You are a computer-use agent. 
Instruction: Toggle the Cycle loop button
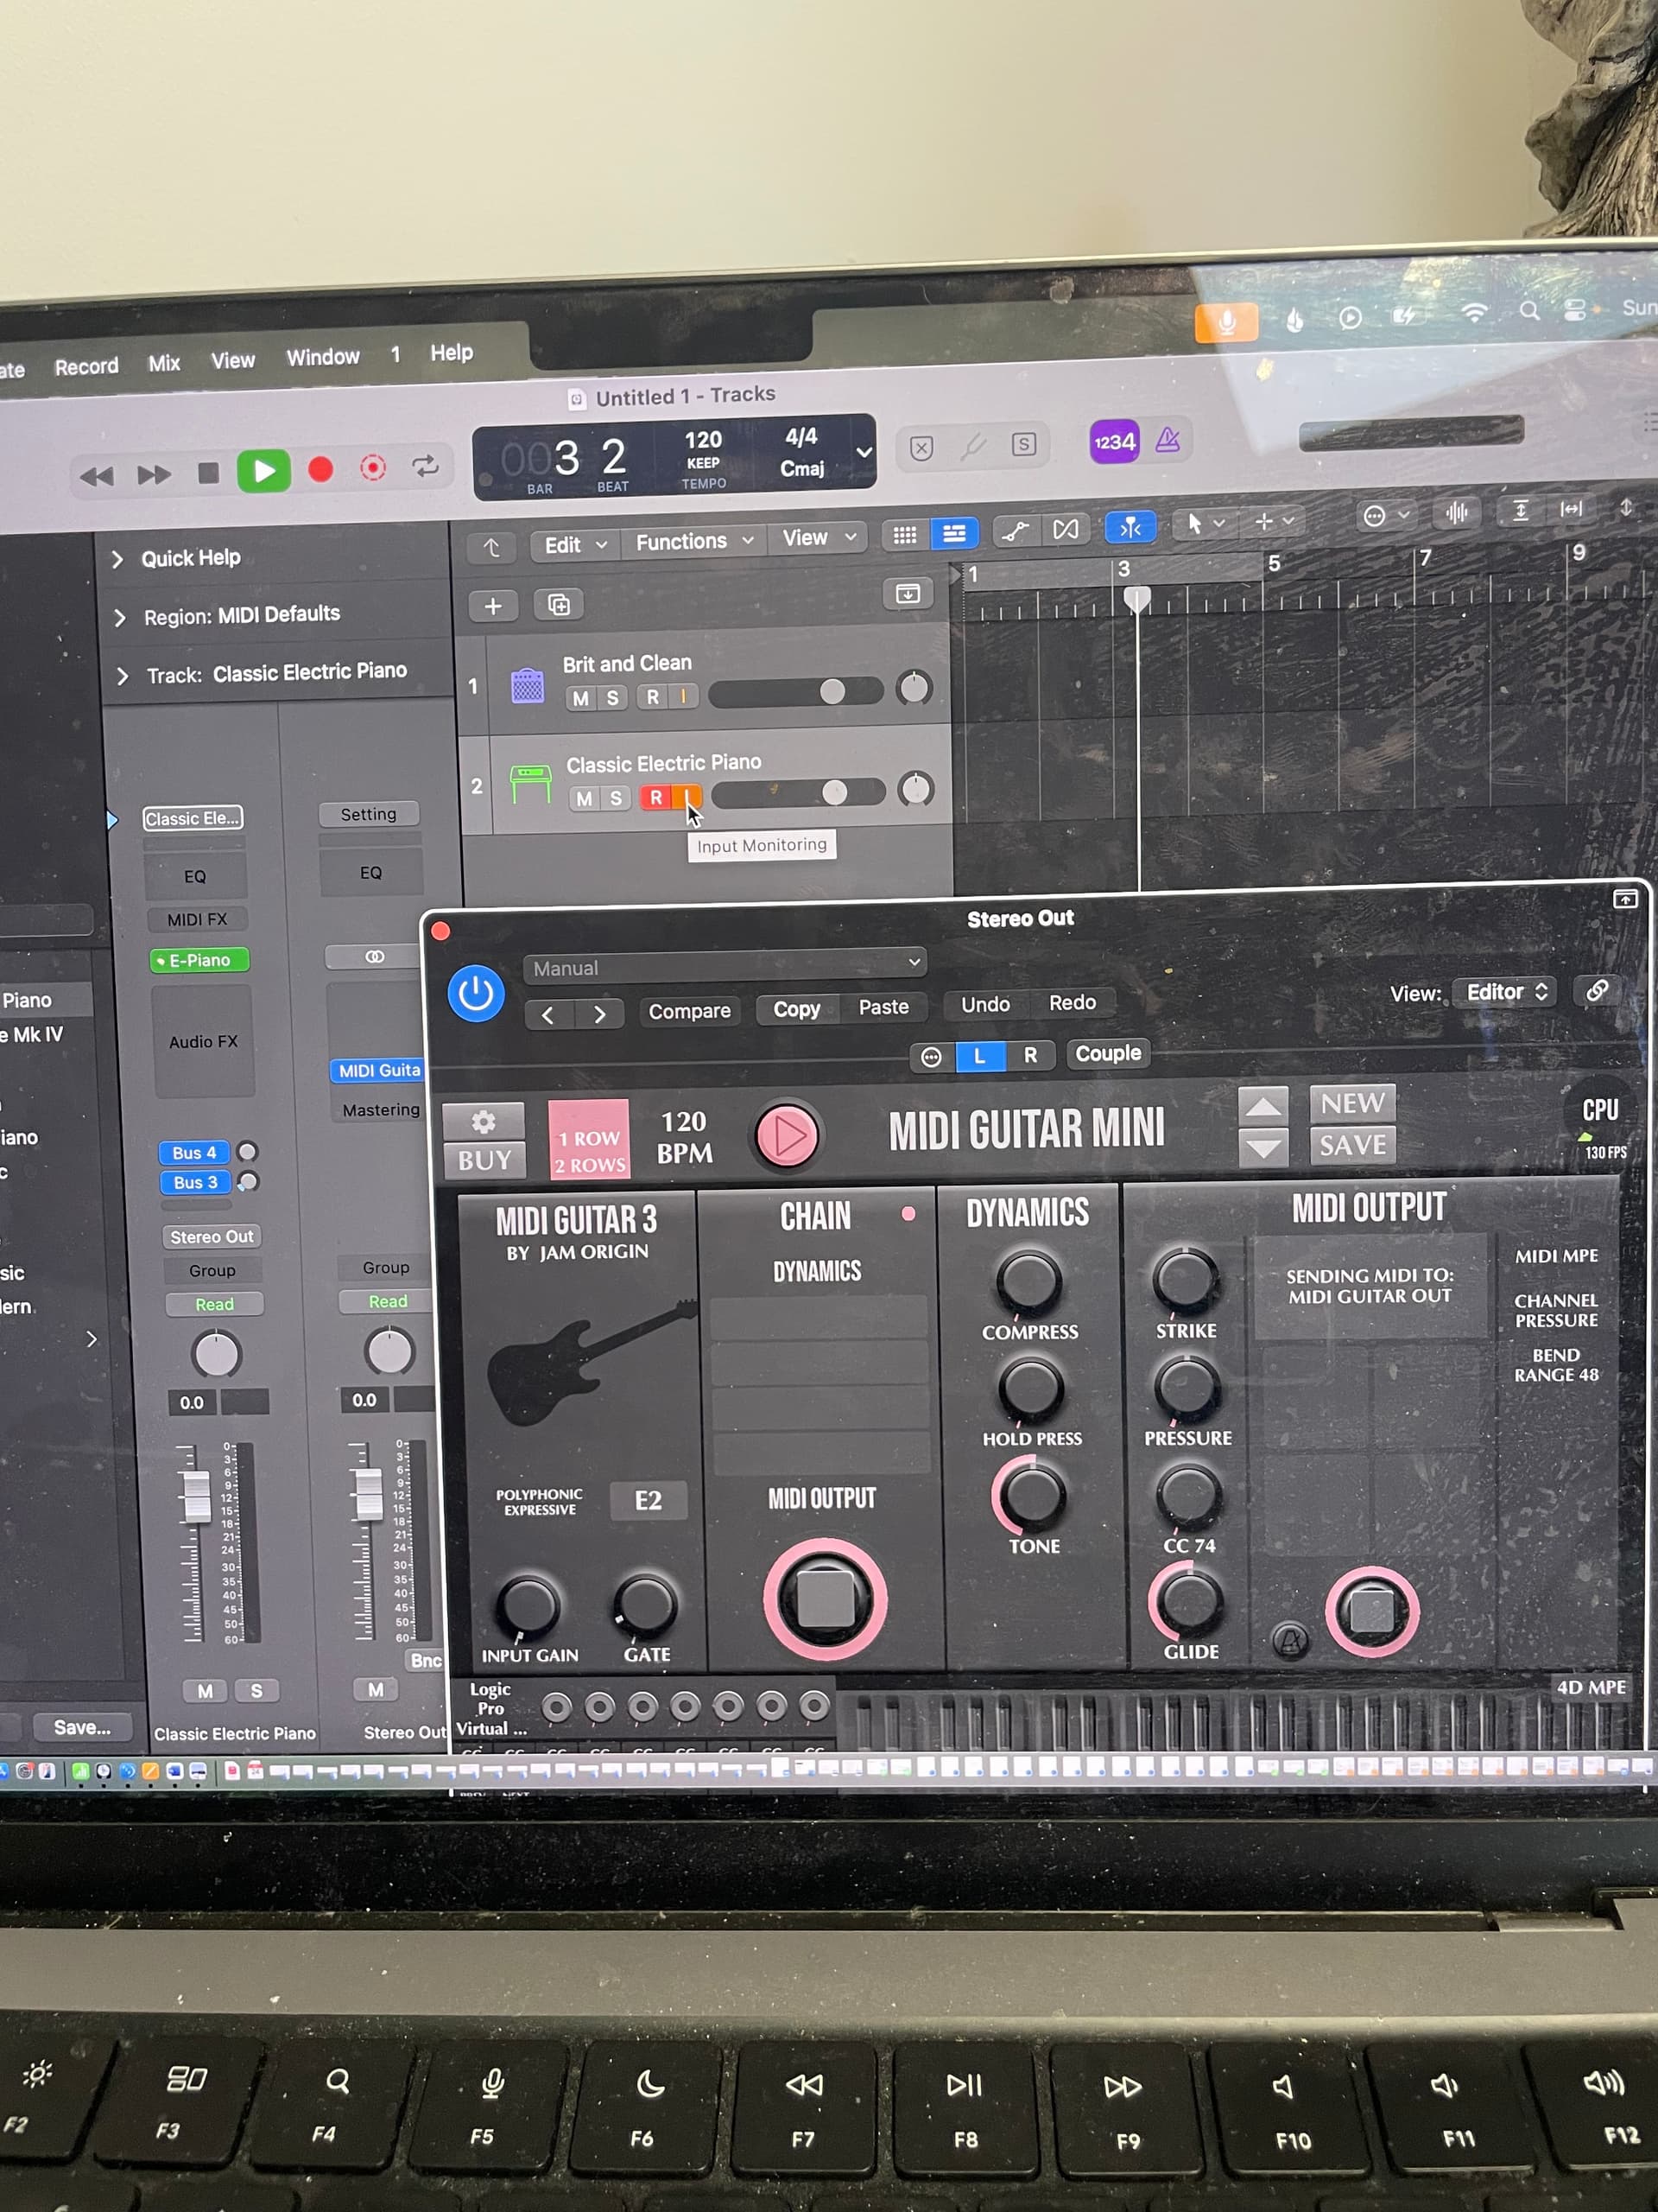[x=425, y=466]
